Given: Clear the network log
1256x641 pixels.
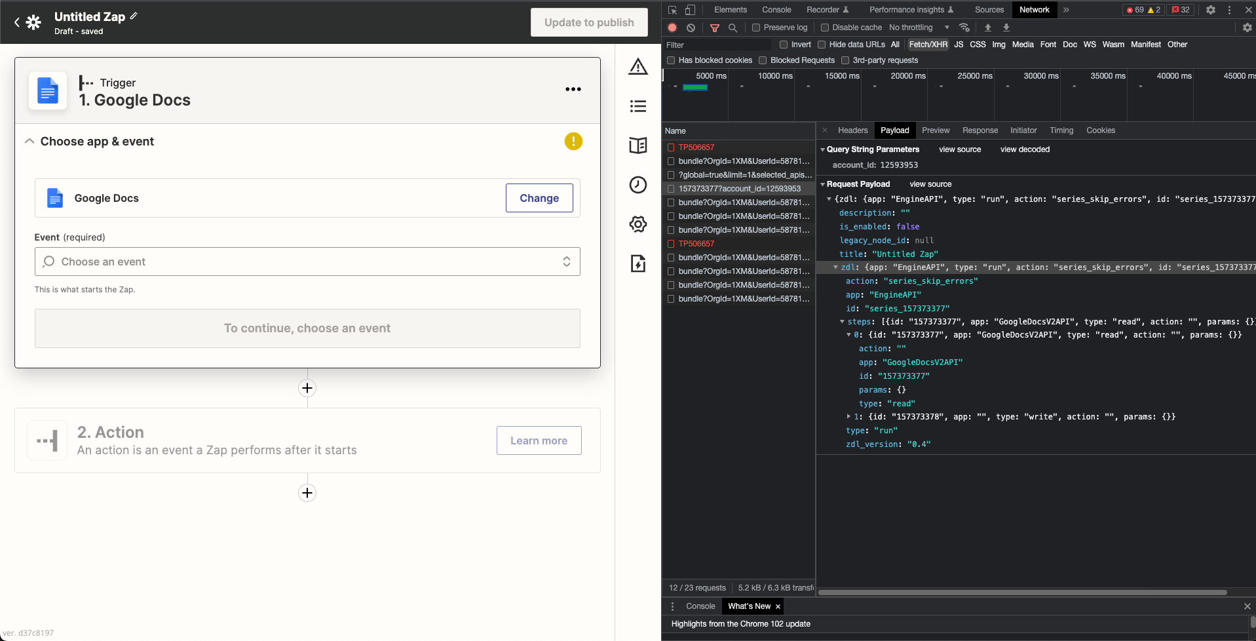Looking at the screenshot, I should point(691,28).
